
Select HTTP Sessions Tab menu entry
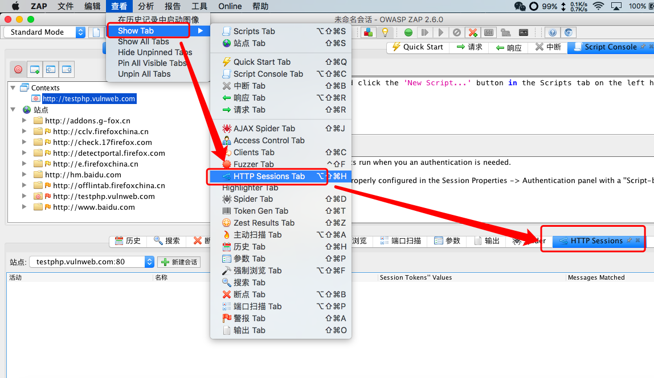click(281, 176)
